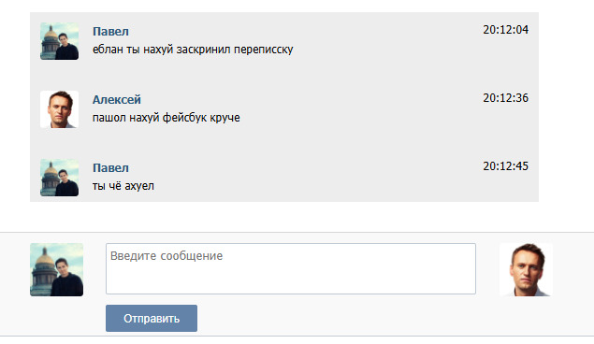Click the 20:12:45 timestamp
The image size is (594, 344).
(x=505, y=166)
